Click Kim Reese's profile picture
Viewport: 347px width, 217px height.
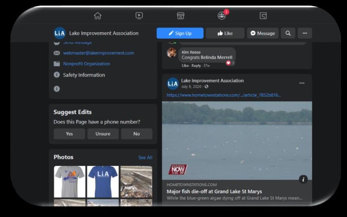click(172, 53)
